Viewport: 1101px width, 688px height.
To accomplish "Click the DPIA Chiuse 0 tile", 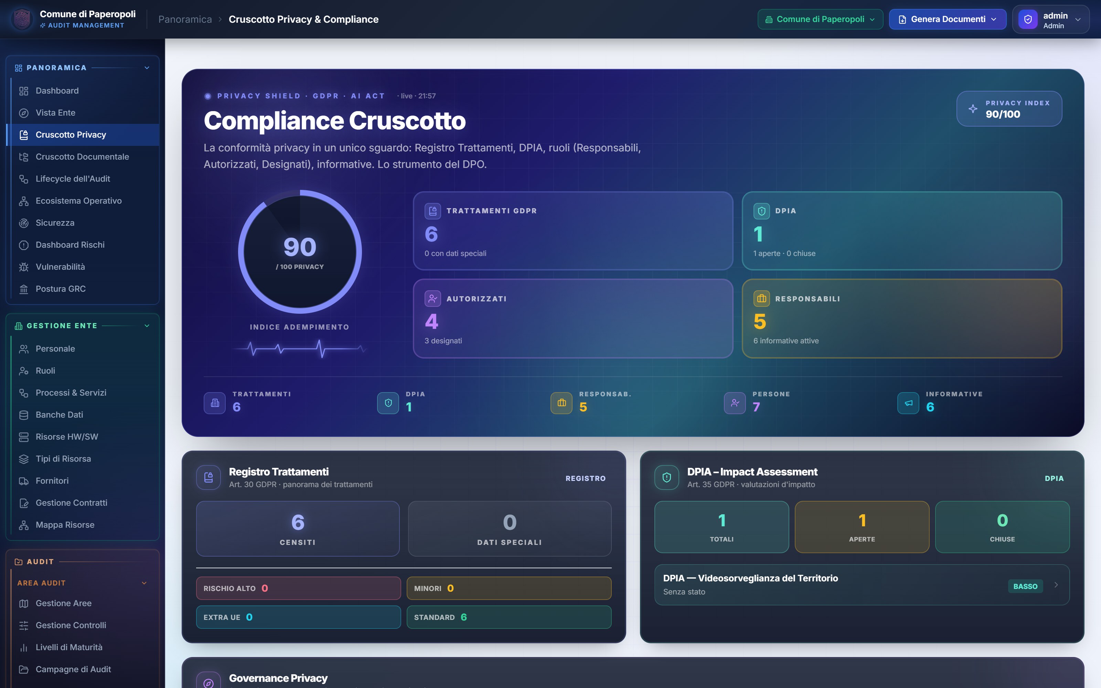I will tap(1002, 527).
